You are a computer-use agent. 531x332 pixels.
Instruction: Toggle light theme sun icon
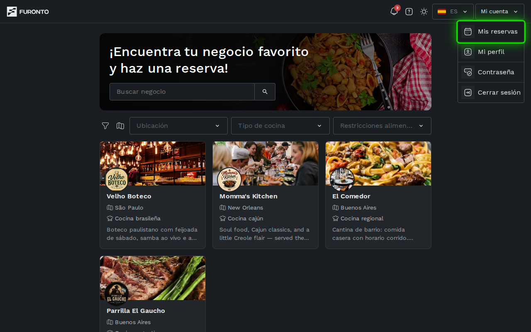coord(424,12)
